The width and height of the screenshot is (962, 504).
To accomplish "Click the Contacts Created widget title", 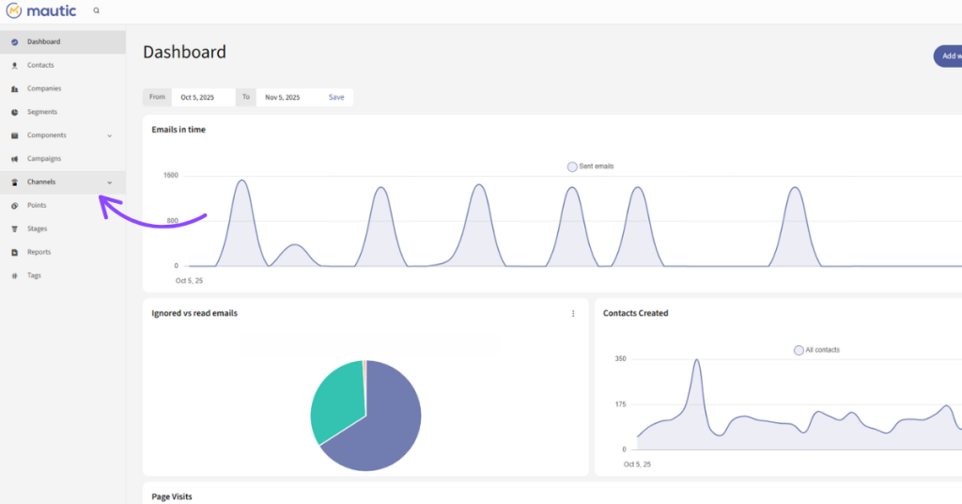I will coord(636,313).
